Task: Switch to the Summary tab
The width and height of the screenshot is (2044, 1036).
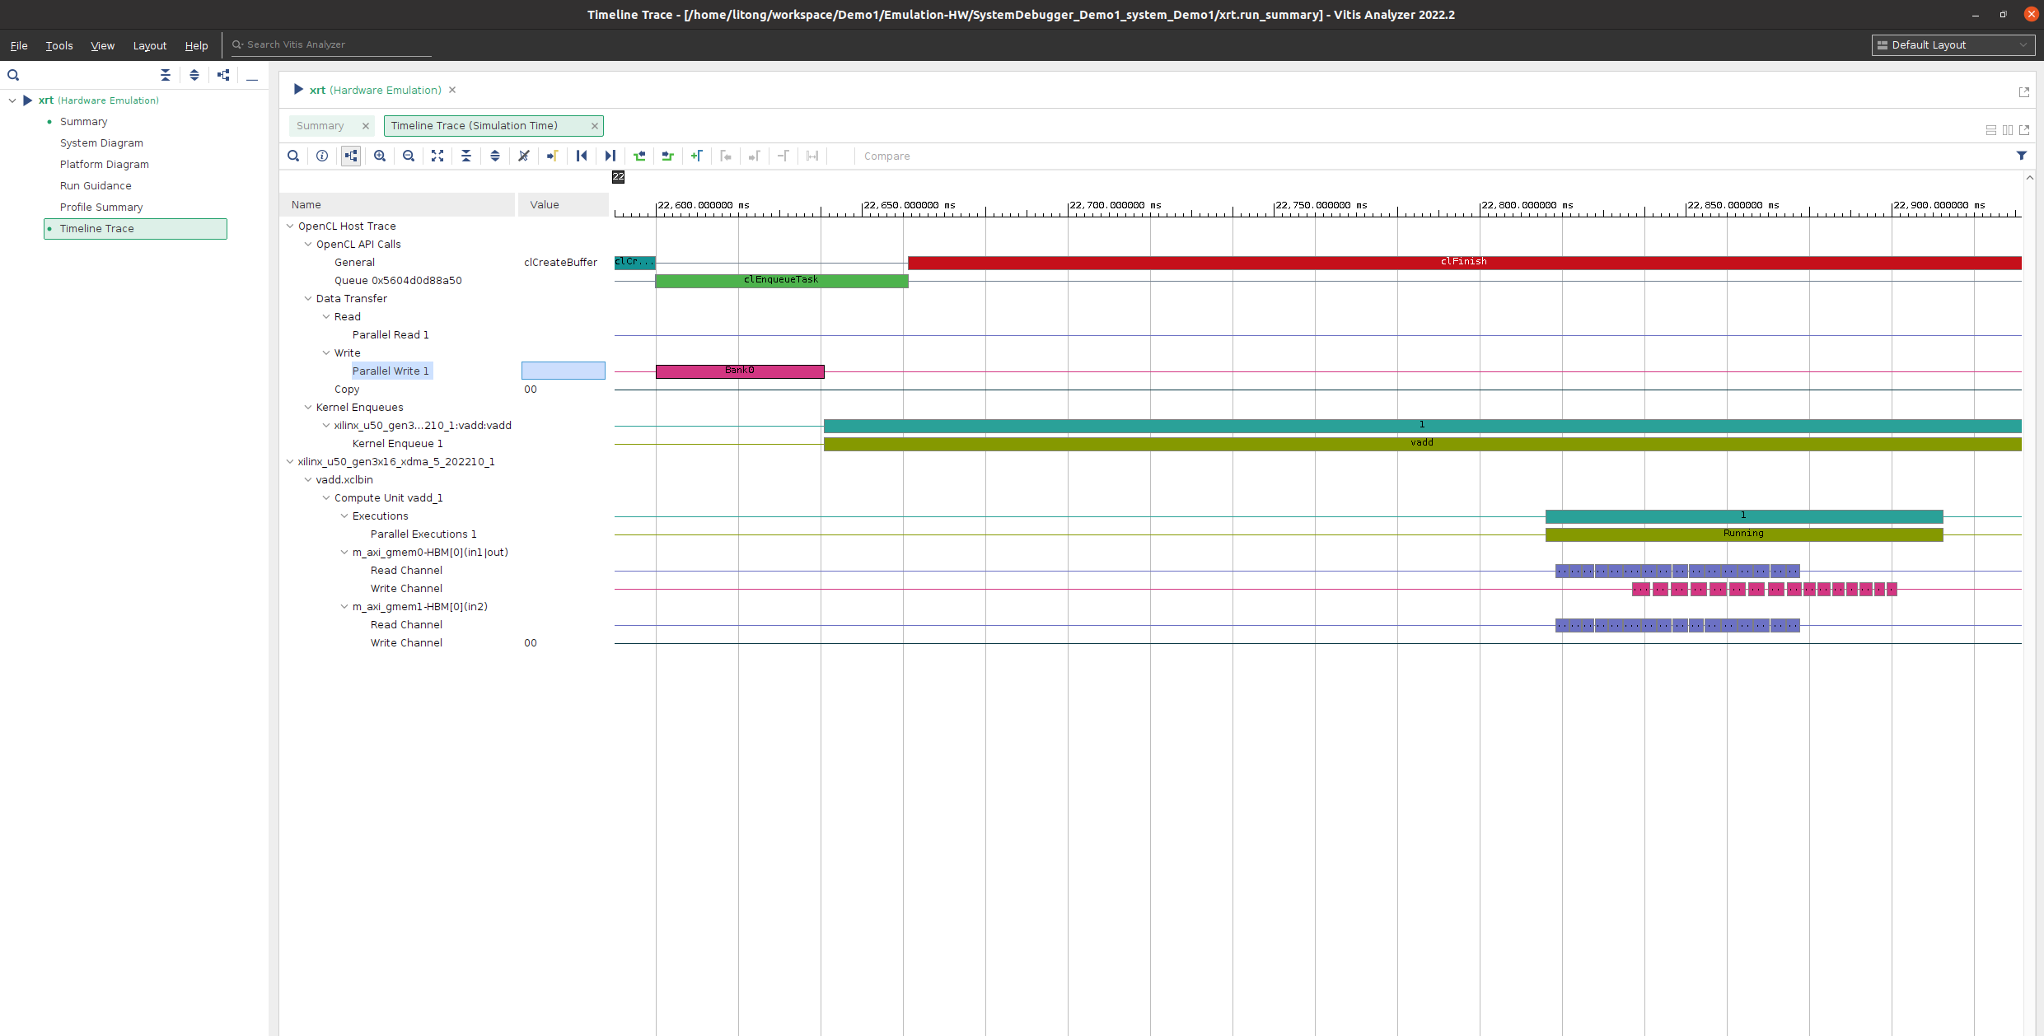Action: point(320,126)
